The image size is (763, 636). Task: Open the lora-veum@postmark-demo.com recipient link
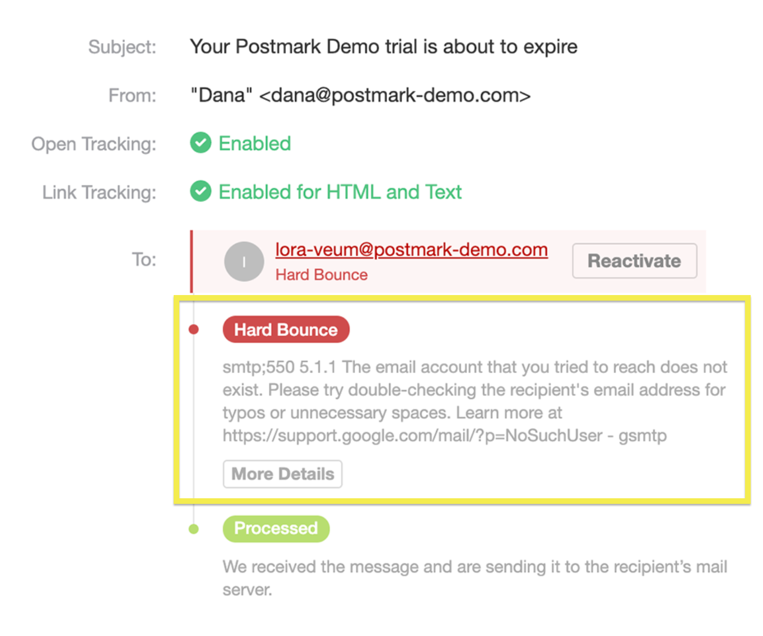pyautogui.click(x=411, y=250)
